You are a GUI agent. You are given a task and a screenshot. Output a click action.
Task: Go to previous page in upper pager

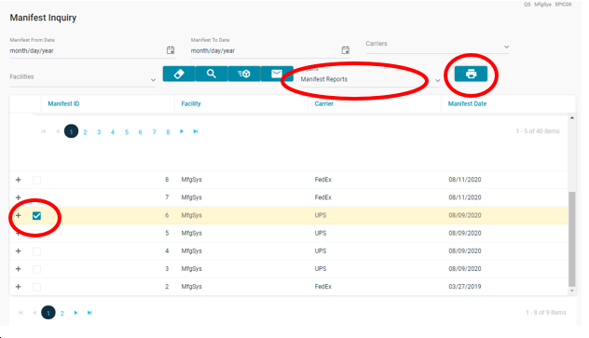click(58, 131)
